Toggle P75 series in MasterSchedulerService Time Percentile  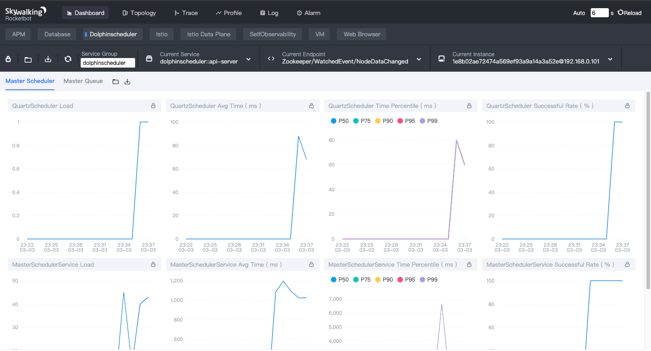[361, 280]
